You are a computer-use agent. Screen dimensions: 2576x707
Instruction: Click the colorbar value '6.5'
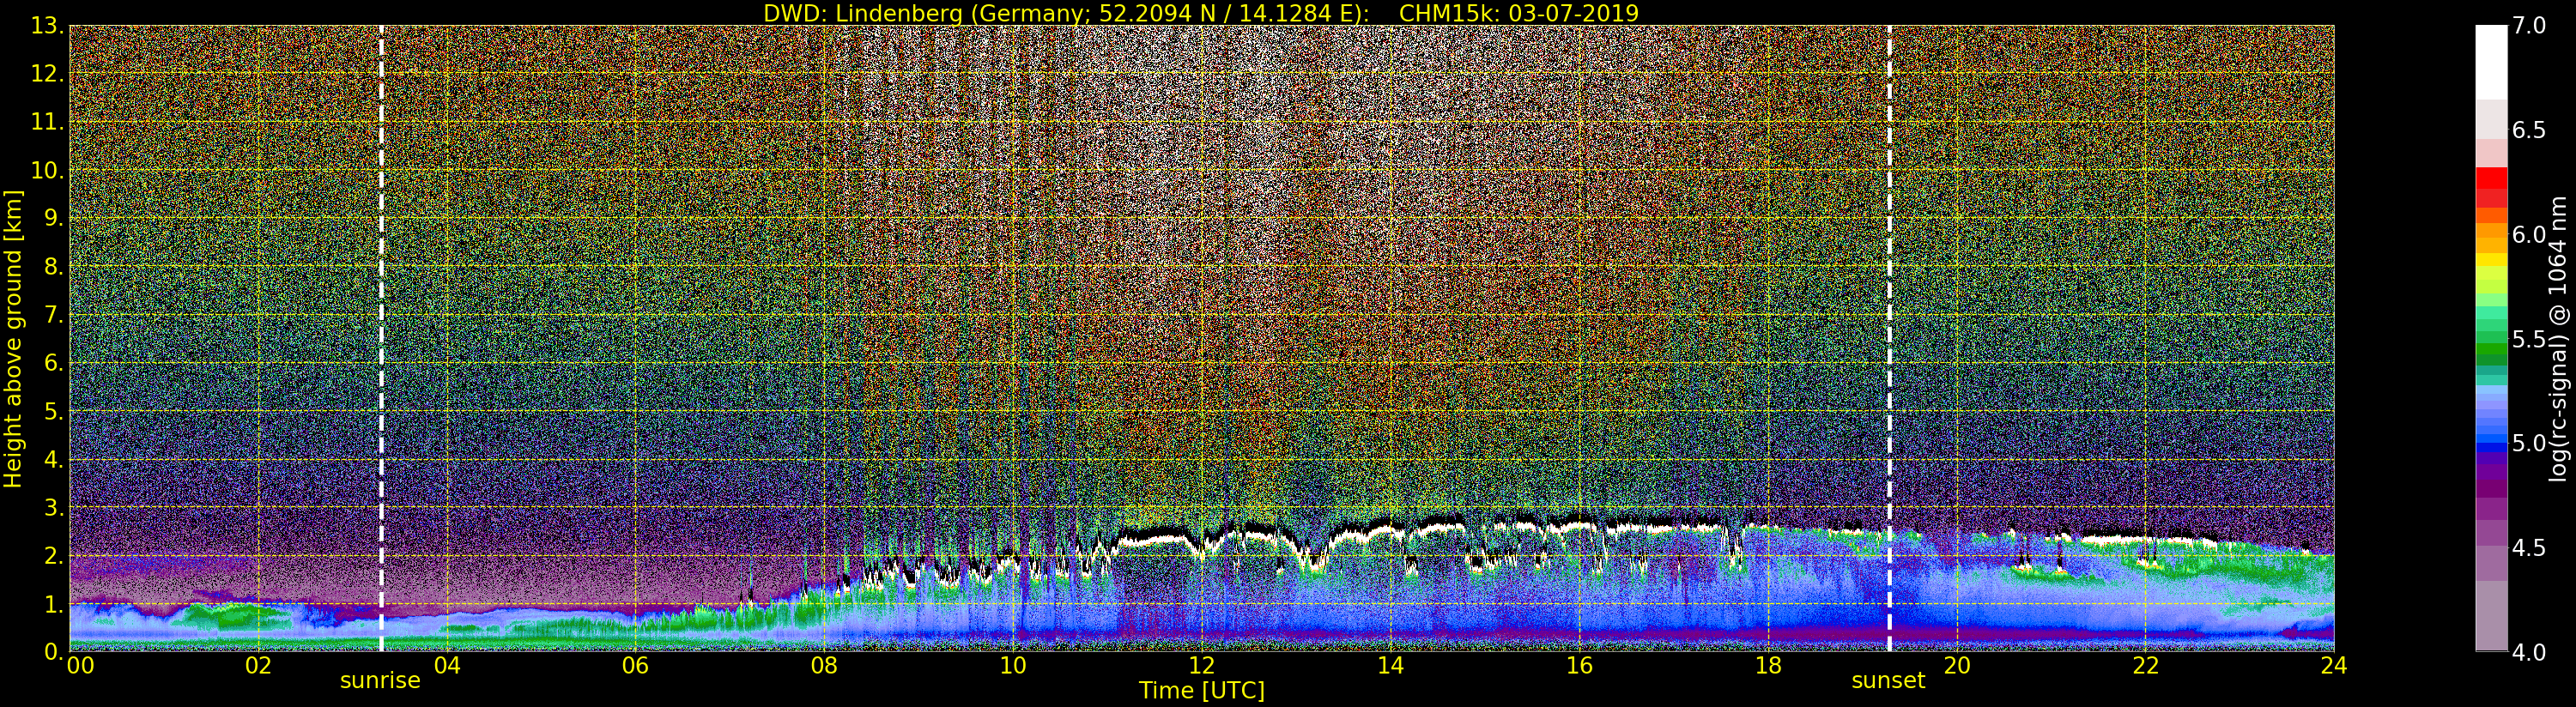tap(2529, 130)
